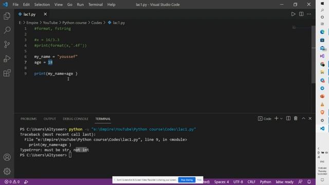Open the Run menu
329x185 pixels.
pyautogui.click(x=80, y=5)
